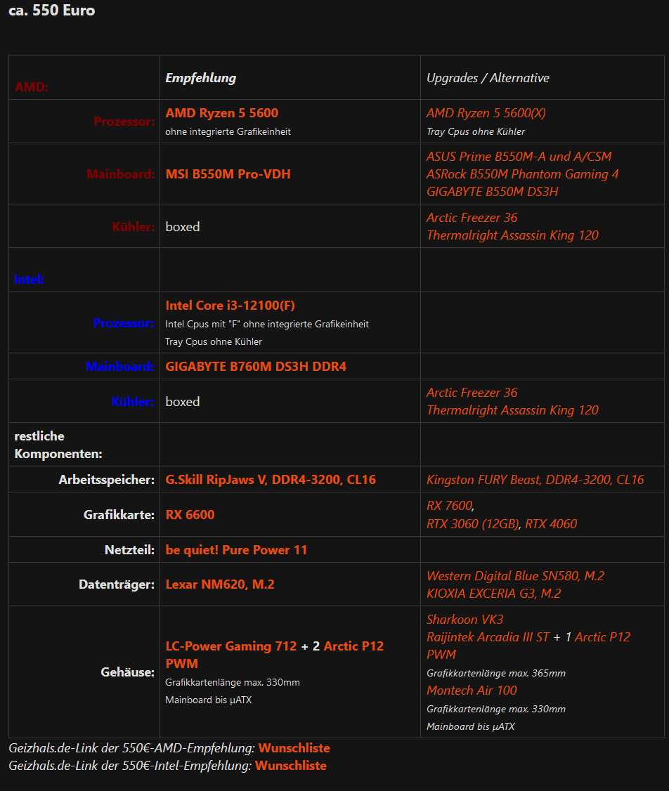Click 'Grafikkartenlänge max. 365mm' note
This screenshot has width=669, height=791.
[496, 674]
